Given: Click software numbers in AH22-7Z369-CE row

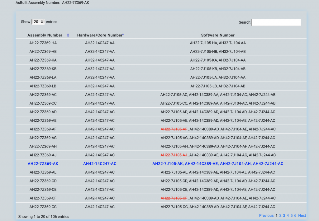Looking at the screenshot, I should coord(218,190).
